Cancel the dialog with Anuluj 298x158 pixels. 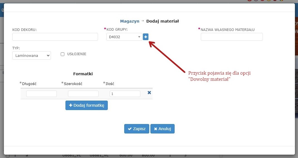162,129
